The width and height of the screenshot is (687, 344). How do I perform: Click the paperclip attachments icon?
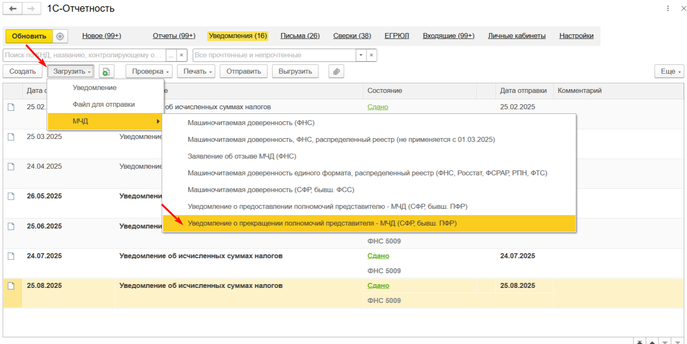tap(336, 72)
